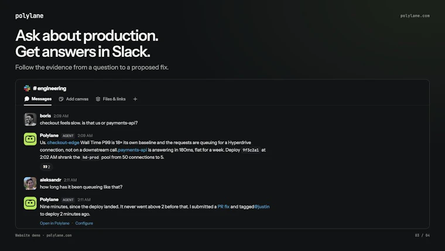
Task: Click AGENT badge on 2:11 AM message
Action: tap(68, 200)
